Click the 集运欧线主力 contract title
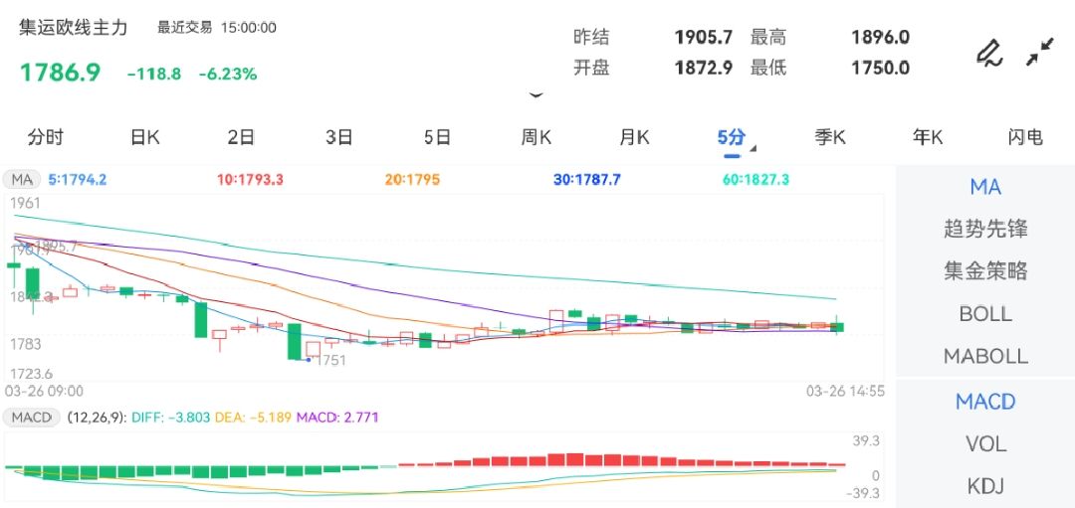The image size is (1075, 508). 75,28
